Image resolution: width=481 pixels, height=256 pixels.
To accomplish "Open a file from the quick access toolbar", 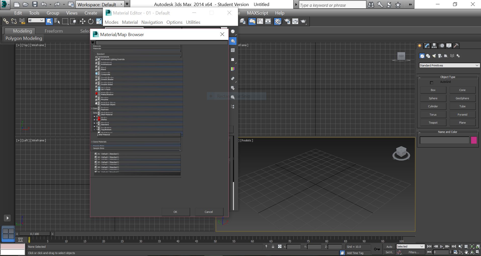I will click(x=26, y=4).
